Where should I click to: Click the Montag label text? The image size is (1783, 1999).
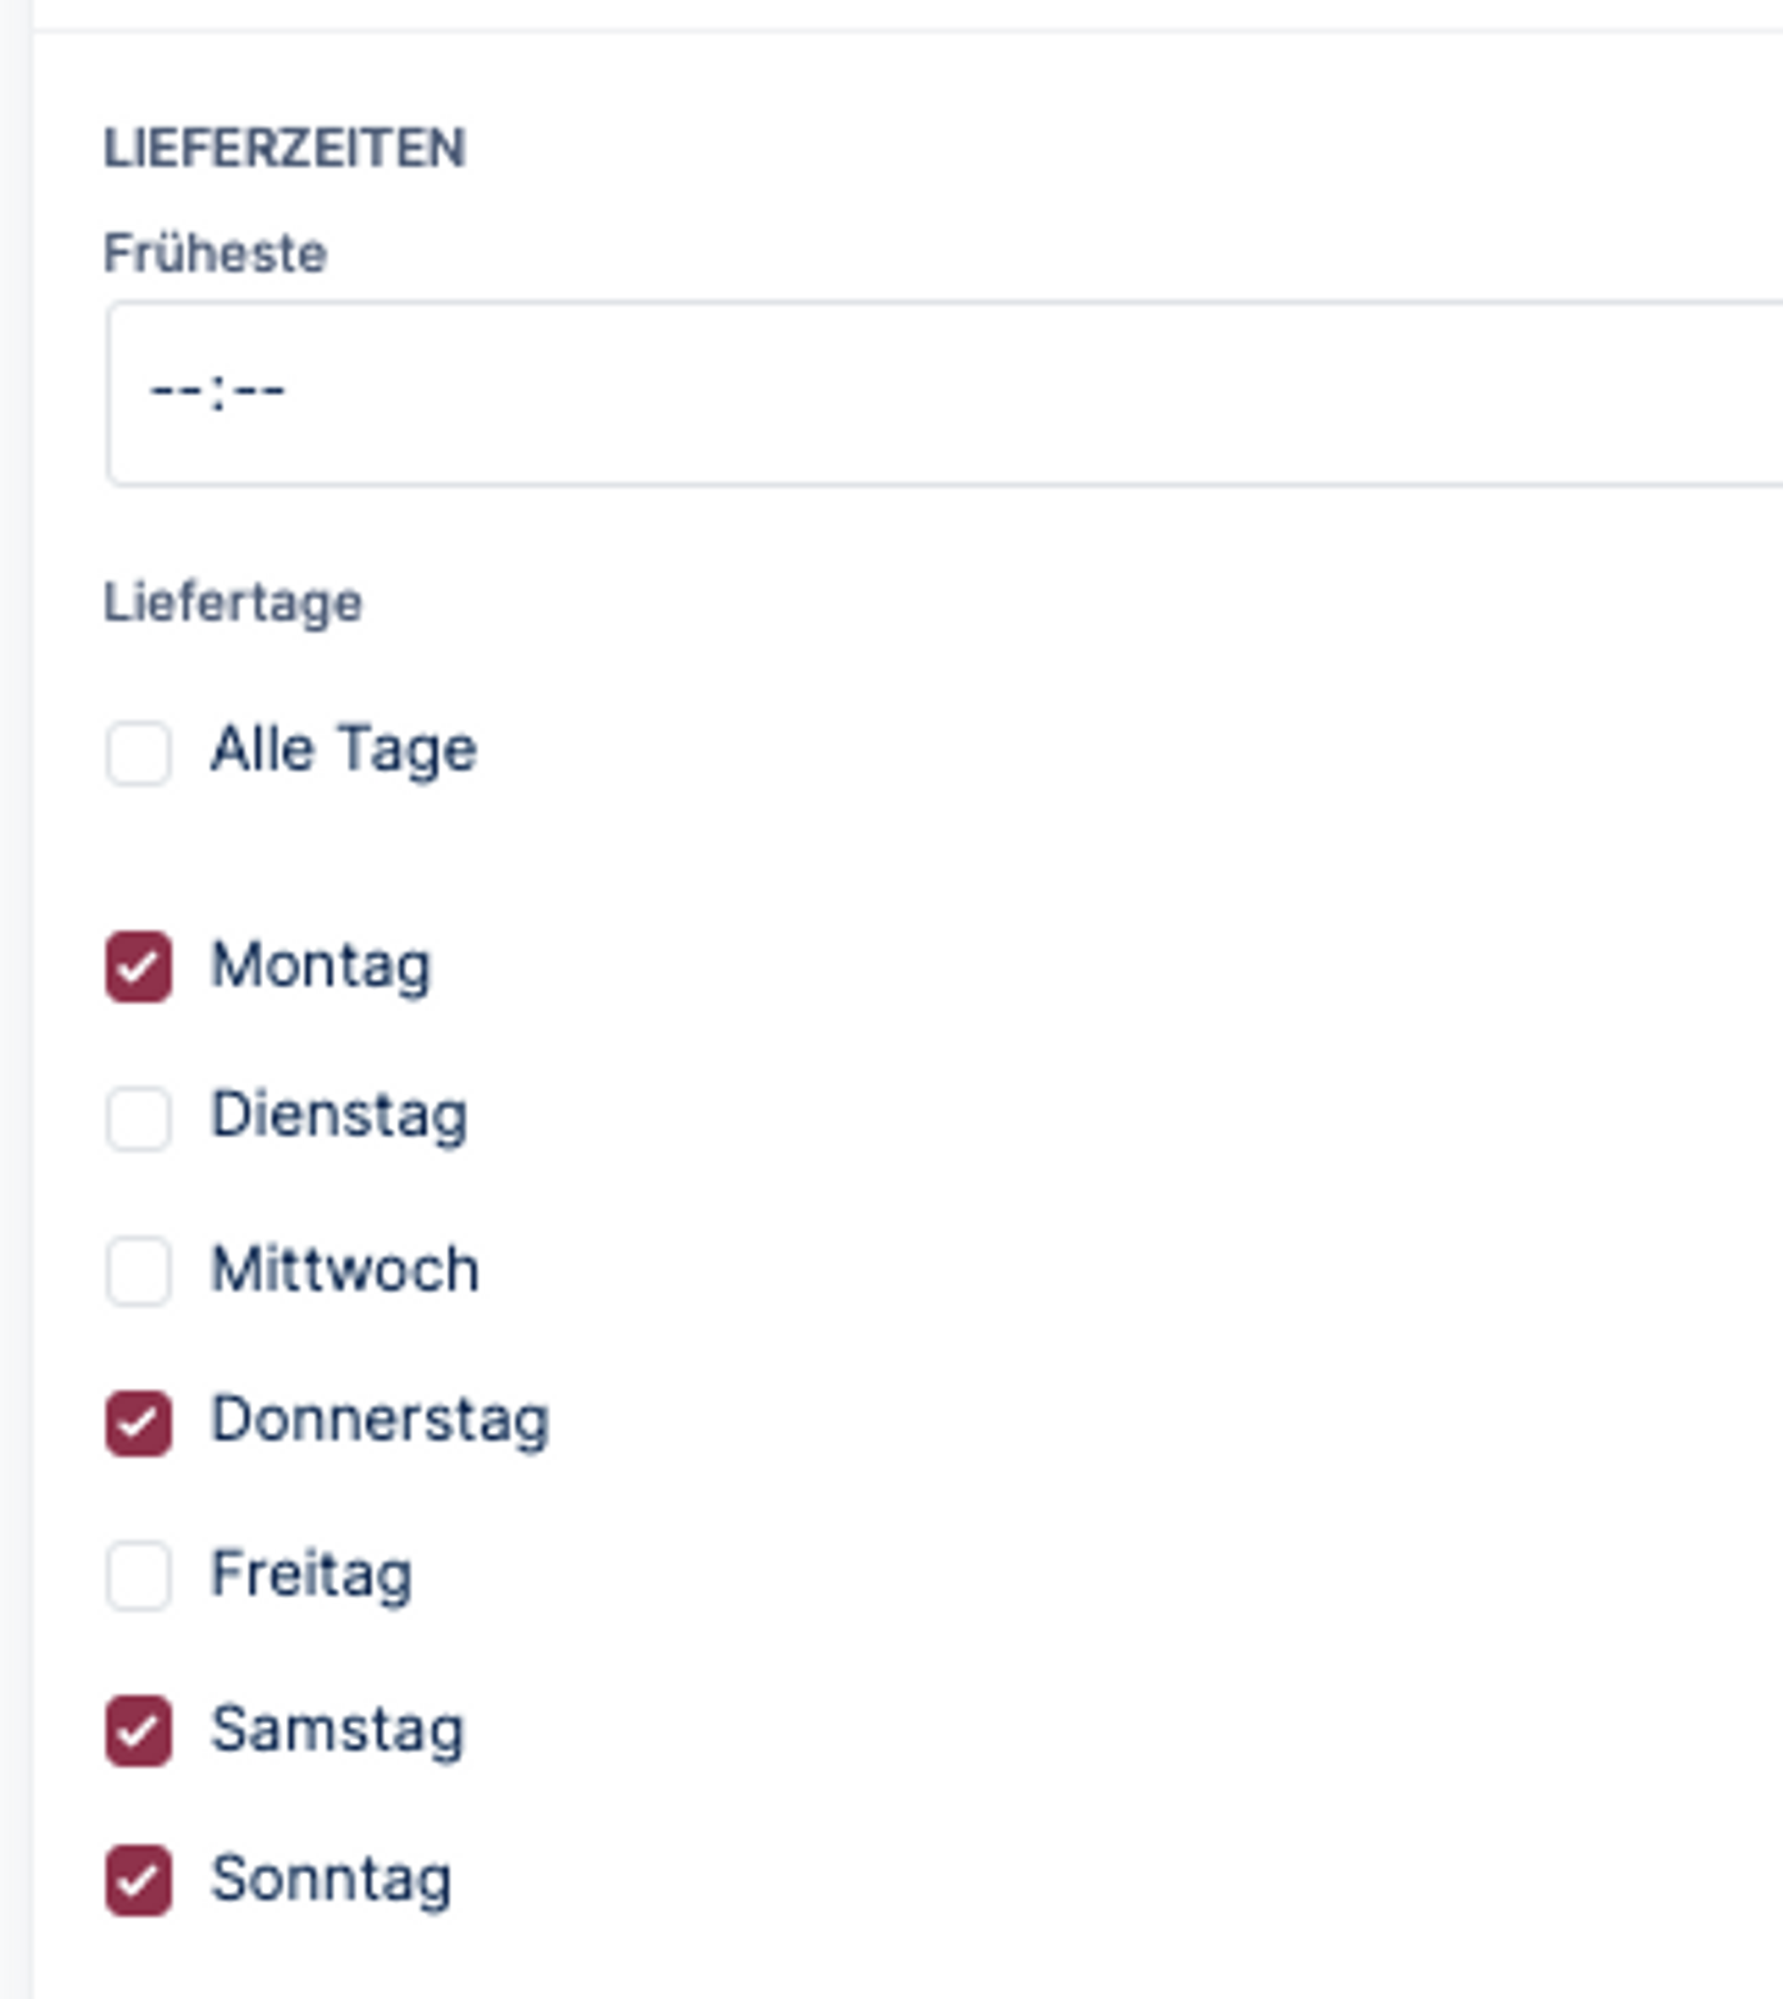pyautogui.click(x=320, y=966)
